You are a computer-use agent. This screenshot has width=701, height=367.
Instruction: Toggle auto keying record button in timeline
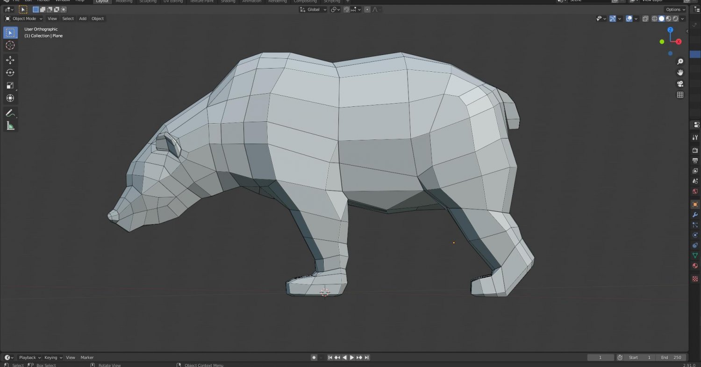pyautogui.click(x=314, y=358)
